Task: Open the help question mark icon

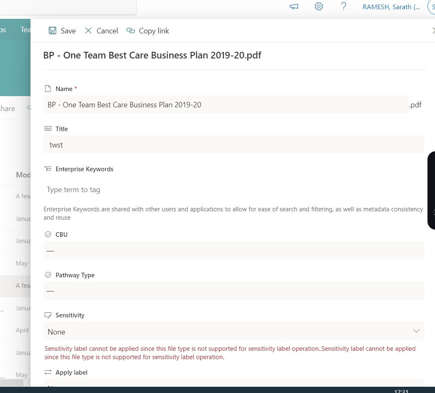Action: click(343, 6)
